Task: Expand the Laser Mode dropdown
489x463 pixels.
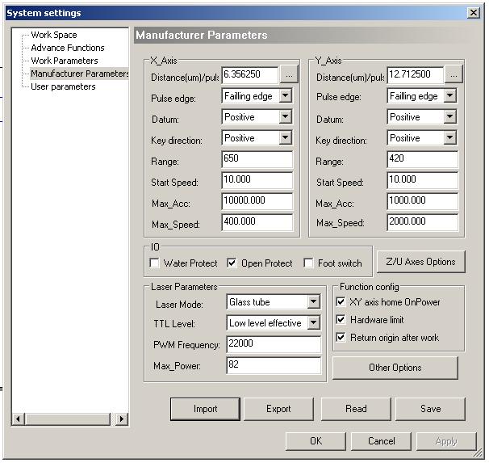Action: point(313,302)
